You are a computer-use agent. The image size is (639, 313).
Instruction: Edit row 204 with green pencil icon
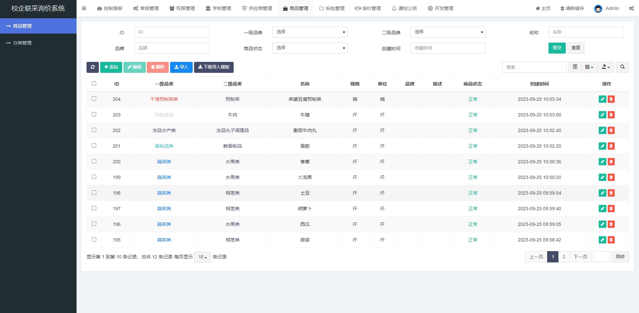click(x=602, y=99)
